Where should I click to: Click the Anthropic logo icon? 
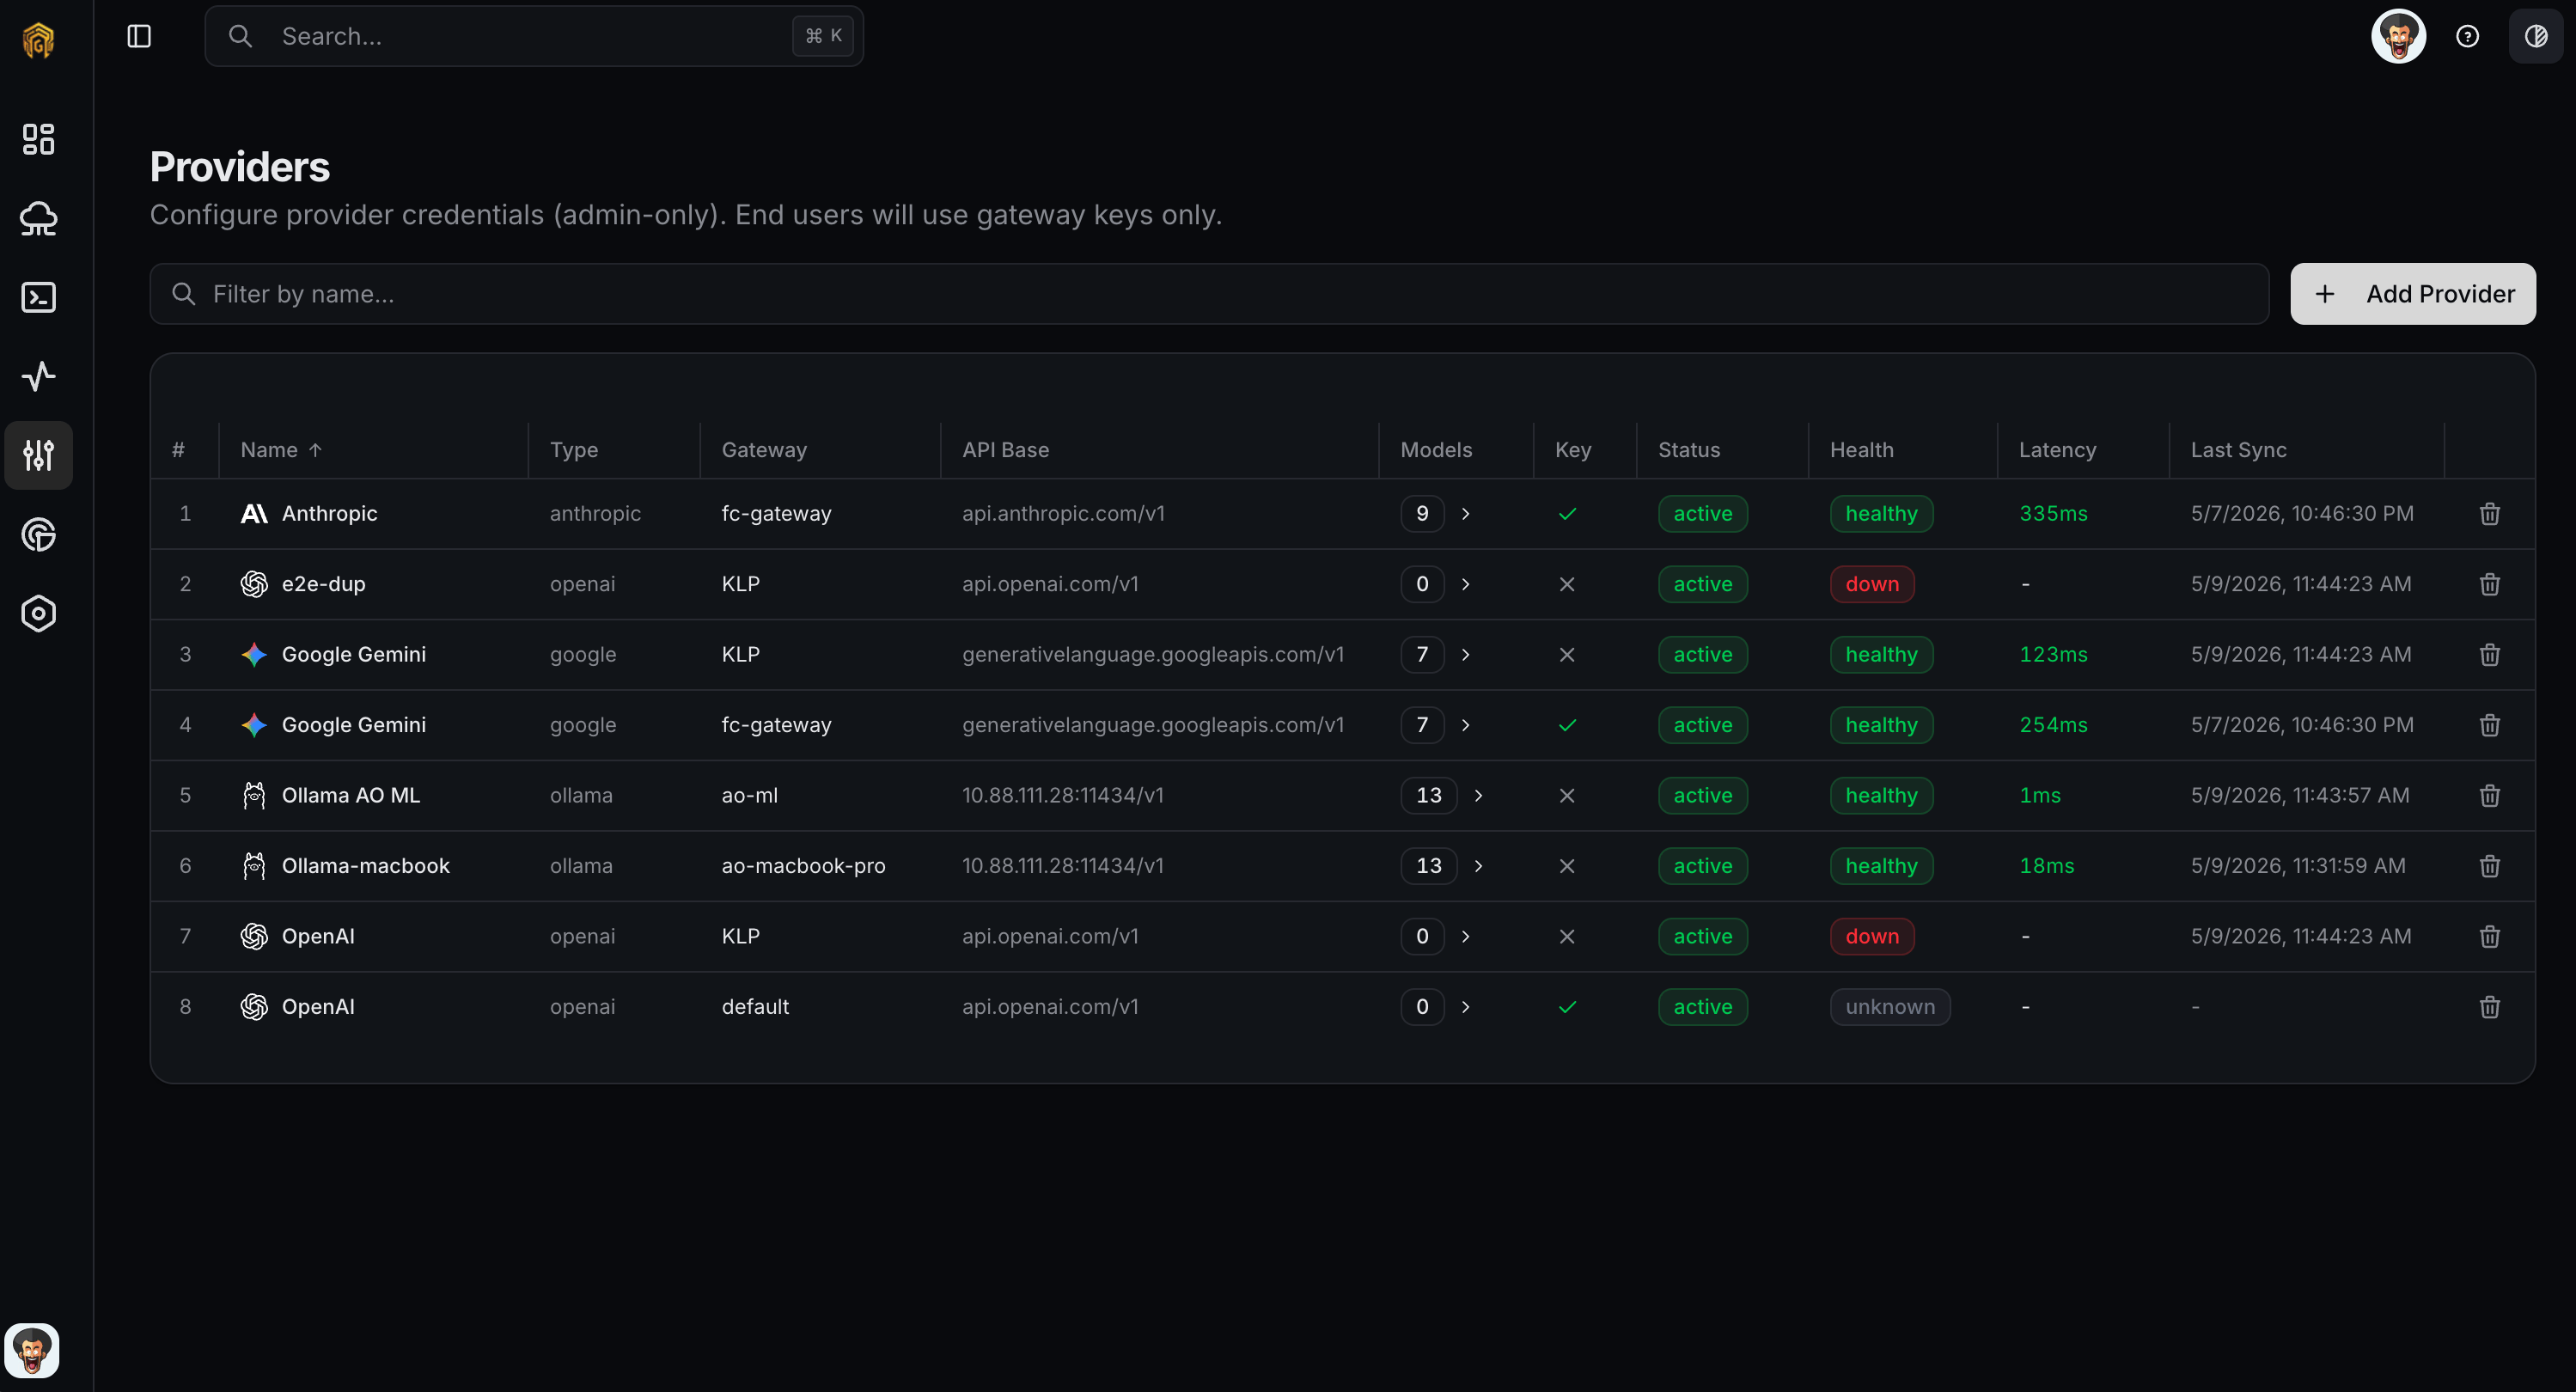254,514
